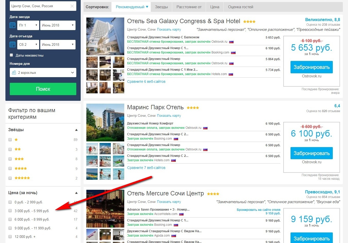Screen dimensions: 348x243
Task: Select Двухместный Номер Комфорт offer
Action: pyautogui.click(x=150, y=123)
